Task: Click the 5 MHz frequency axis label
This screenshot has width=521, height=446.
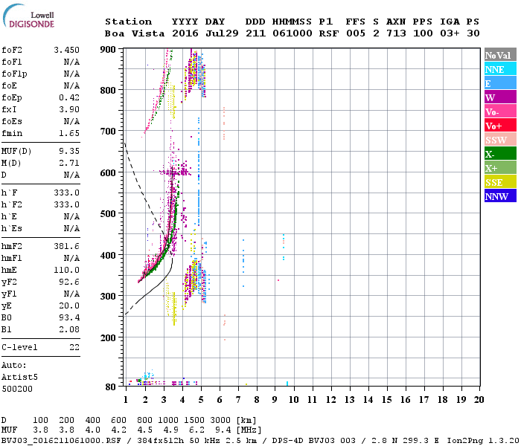Action: coord(201,400)
